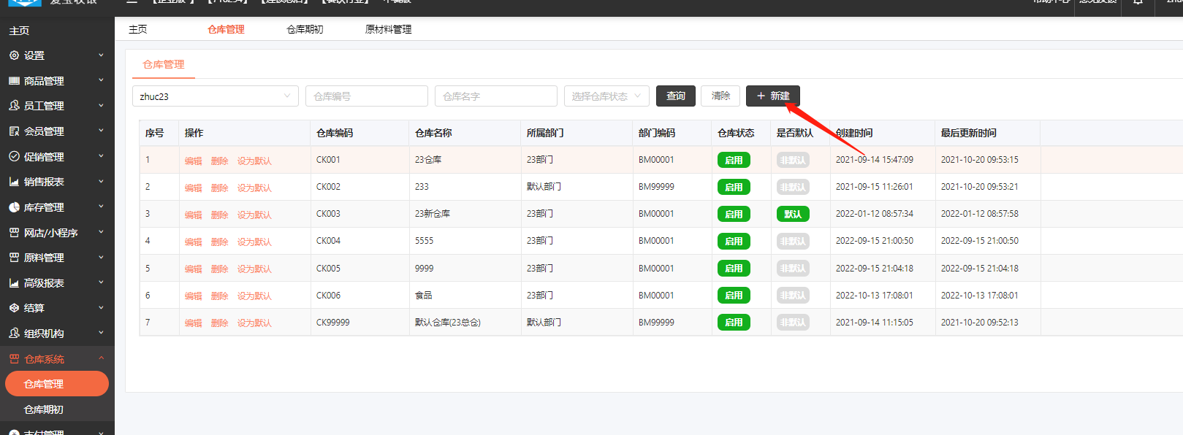
Task: Switch to the 原材料管理 top tab
Action: coord(388,29)
